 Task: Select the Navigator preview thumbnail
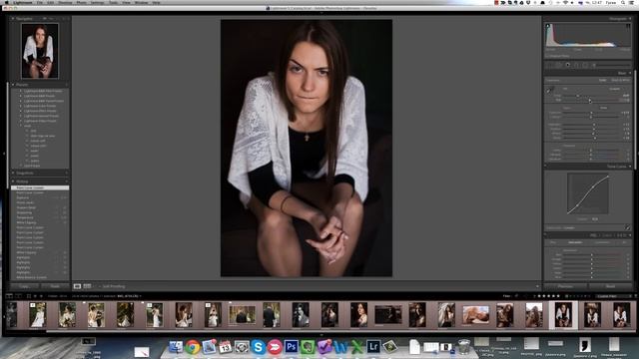40,51
